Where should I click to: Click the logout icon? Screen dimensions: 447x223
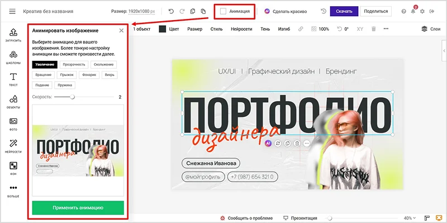click(432, 11)
